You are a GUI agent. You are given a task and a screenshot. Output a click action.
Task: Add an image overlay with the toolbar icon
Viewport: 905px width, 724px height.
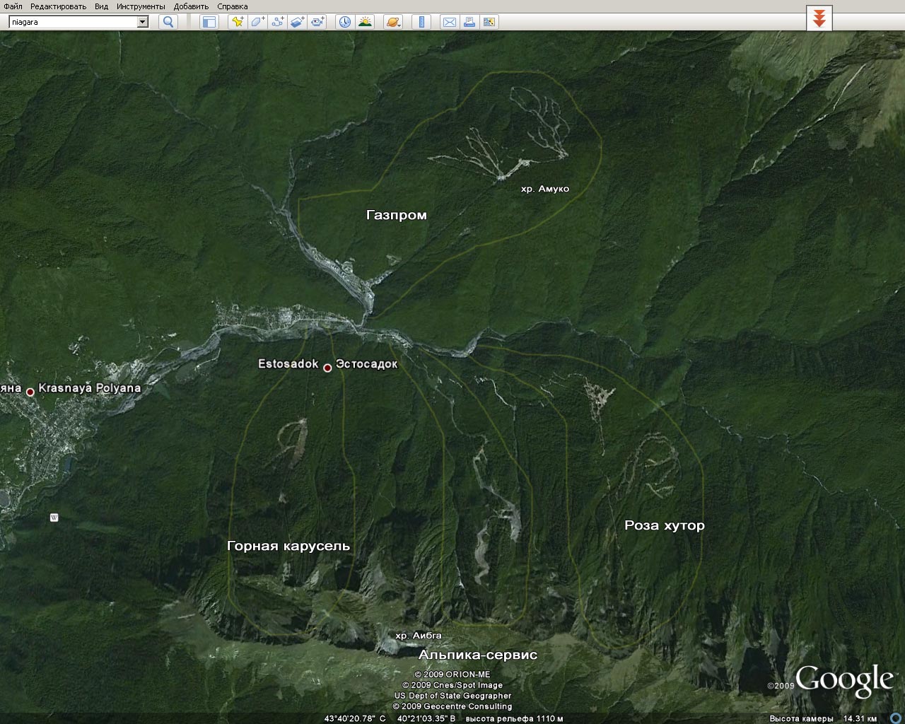point(297,22)
